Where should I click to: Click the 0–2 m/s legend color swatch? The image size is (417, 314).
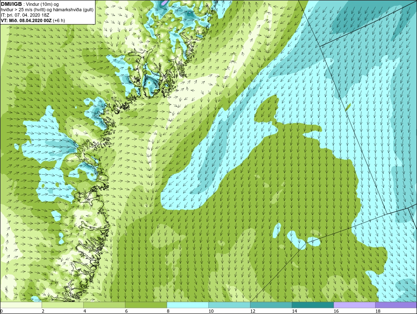21,305
